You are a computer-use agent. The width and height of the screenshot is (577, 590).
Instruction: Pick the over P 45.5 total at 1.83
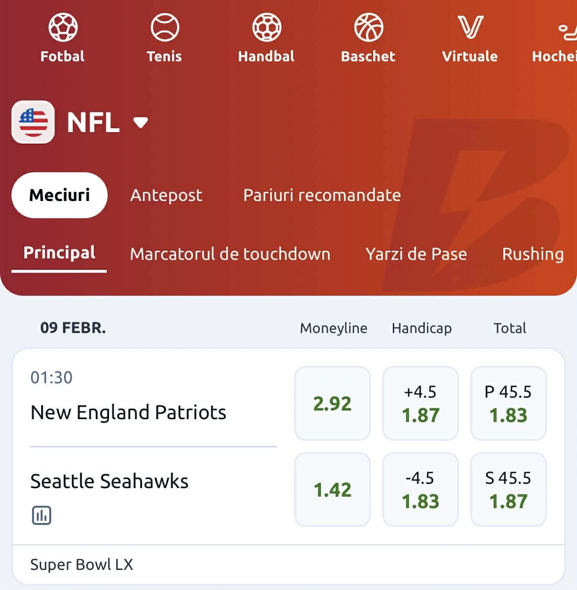[508, 403]
